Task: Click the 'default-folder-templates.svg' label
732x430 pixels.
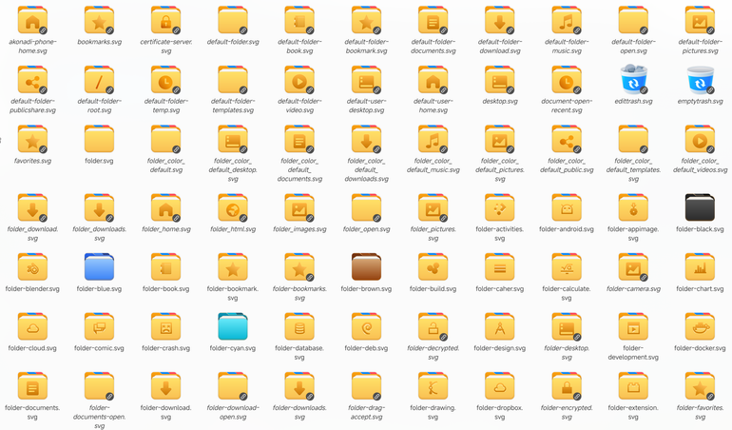Action: pos(233,106)
